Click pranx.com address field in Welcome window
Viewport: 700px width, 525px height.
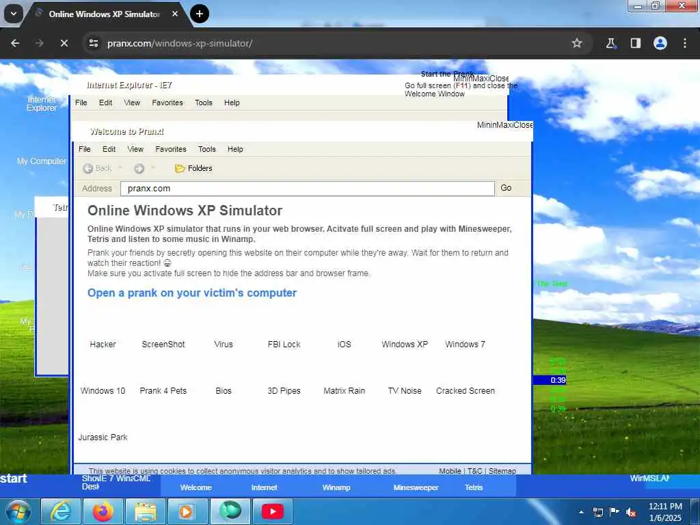pyautogui.click(x=307, y=189)
